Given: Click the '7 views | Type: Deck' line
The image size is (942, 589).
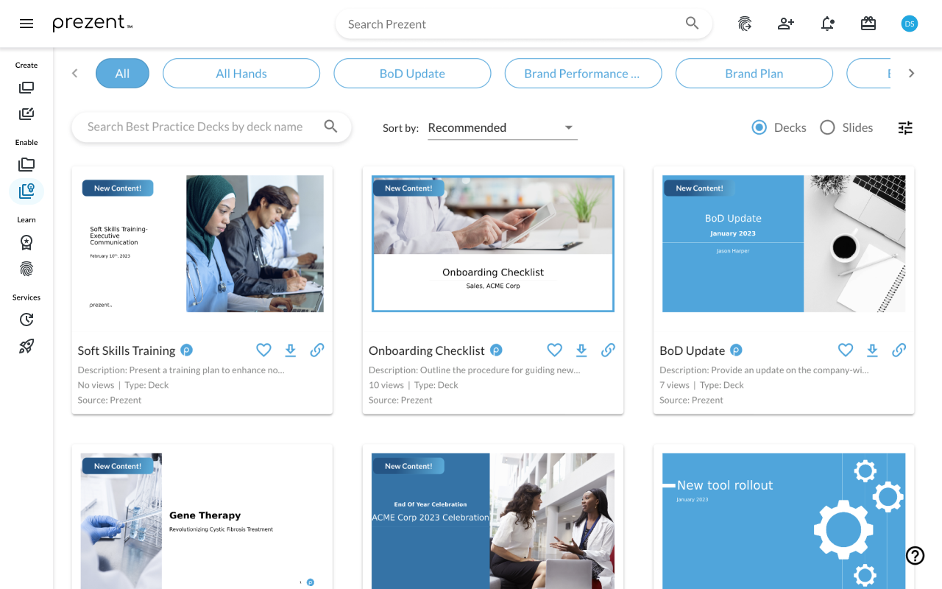Looking at the screenshot, I should [x=701, y=385].
